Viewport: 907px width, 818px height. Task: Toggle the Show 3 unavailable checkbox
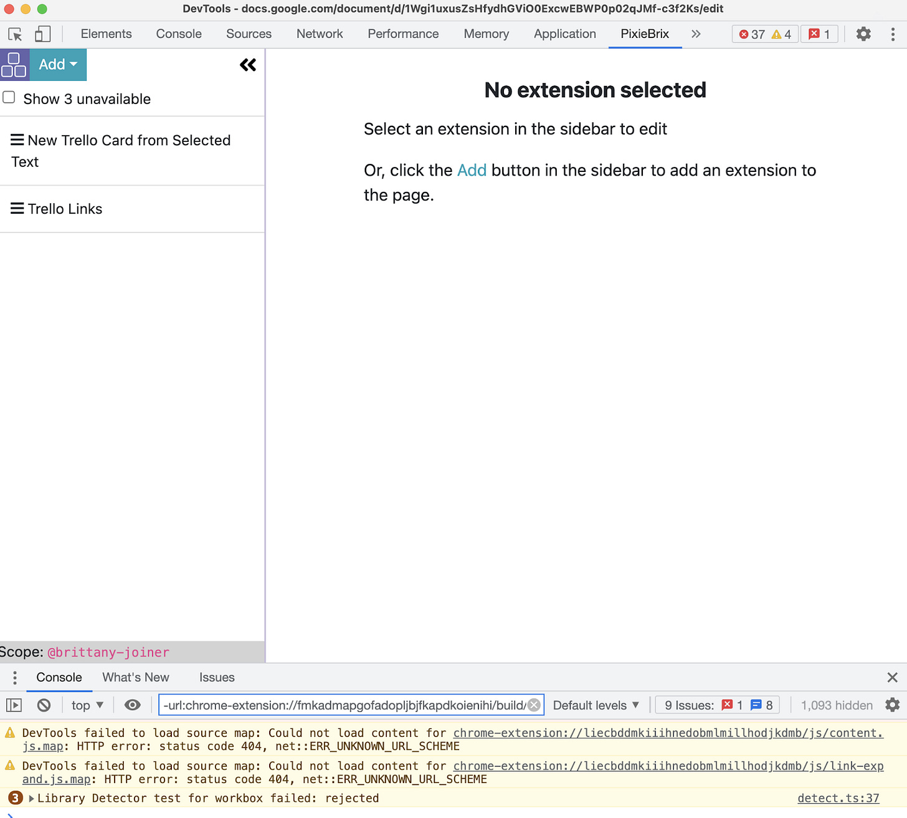tap(9, 97)
